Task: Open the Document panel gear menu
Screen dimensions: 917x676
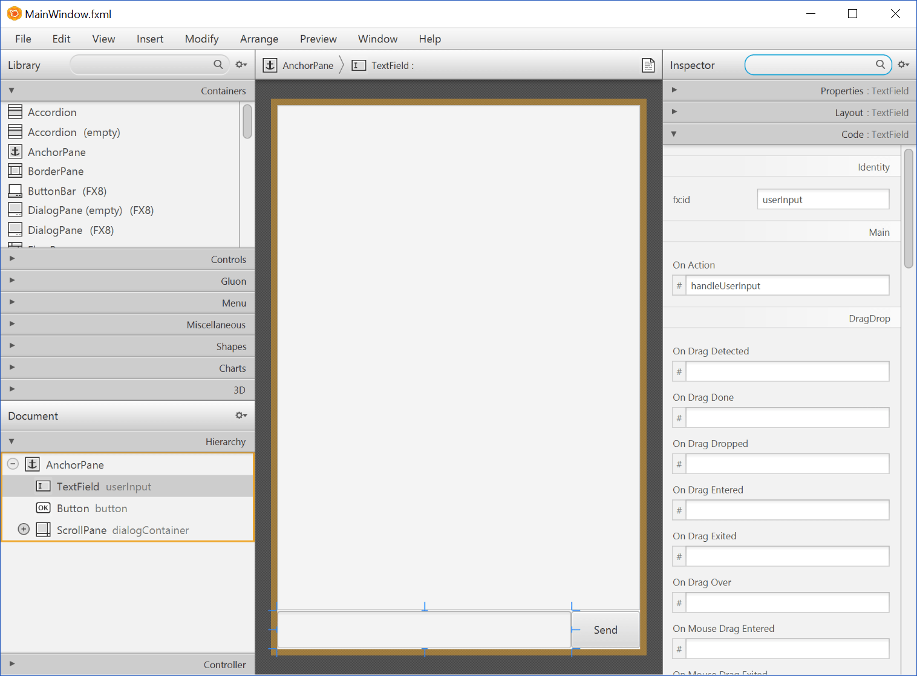Action: (241, 415)
